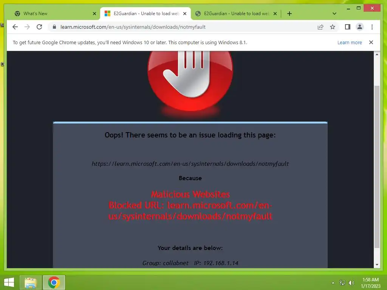The image size is (387, 290).
Task: Switch to the third E2Guardian tab
Action: 236,14
